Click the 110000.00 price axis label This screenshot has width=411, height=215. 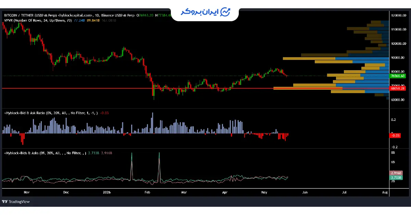399,30
